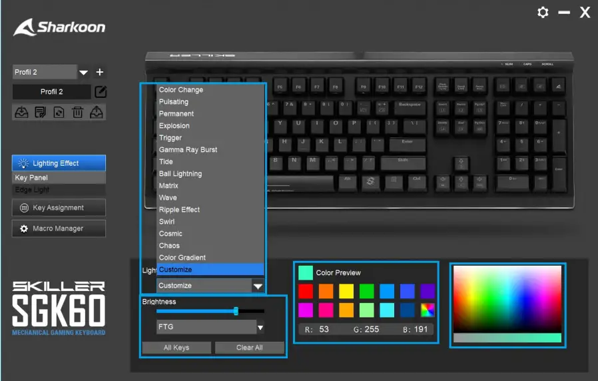The height and width of the screenshot is (381, 598).
Task: Choose highlighted Customize list entry
Action: tap(210, 269)
